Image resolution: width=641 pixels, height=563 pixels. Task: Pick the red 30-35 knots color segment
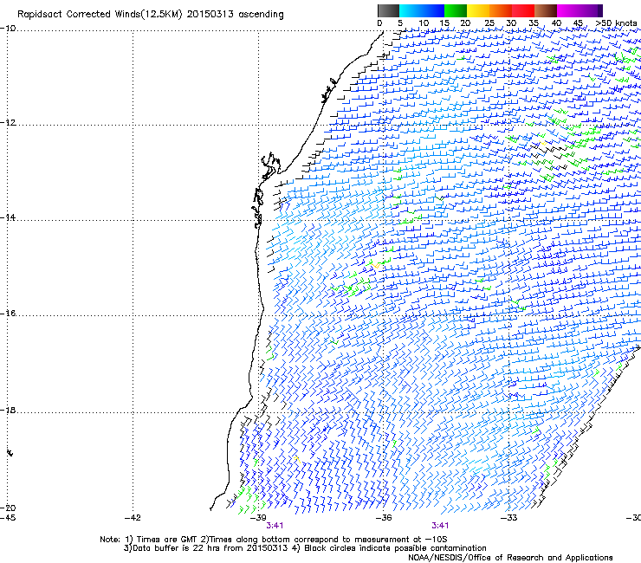click(523, 10)
